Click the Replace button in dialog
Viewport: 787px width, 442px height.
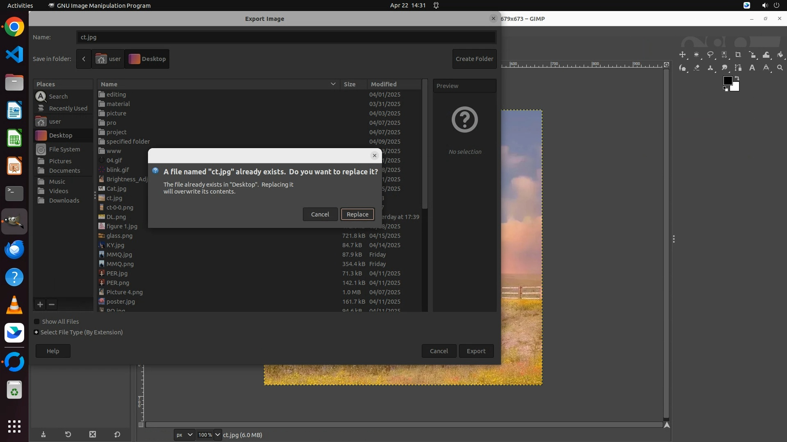[357, 214]
